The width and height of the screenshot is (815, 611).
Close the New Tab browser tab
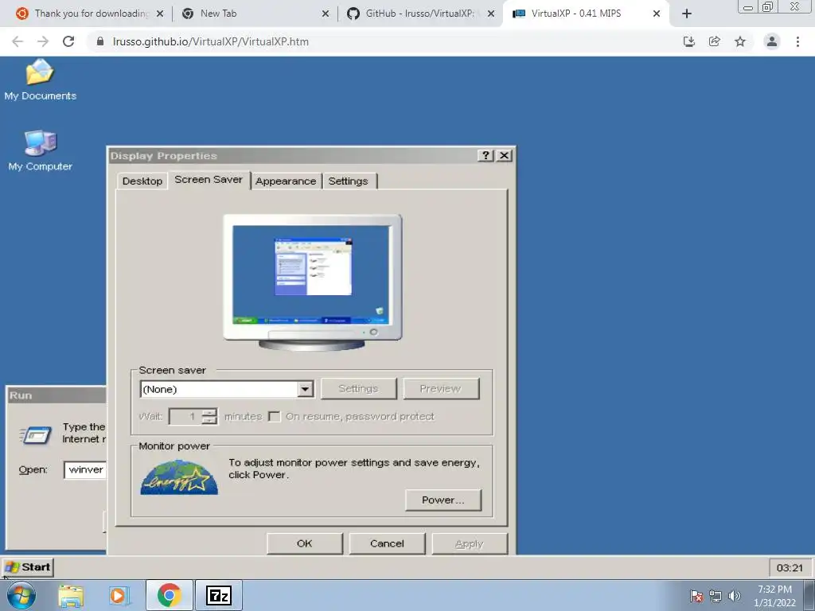326,14
